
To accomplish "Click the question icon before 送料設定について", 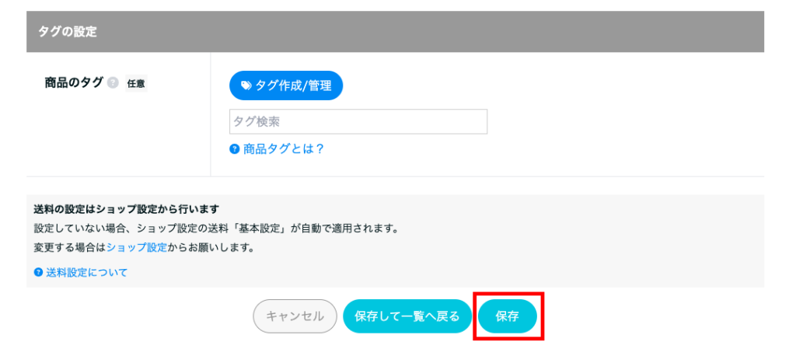I will point(38,272).
